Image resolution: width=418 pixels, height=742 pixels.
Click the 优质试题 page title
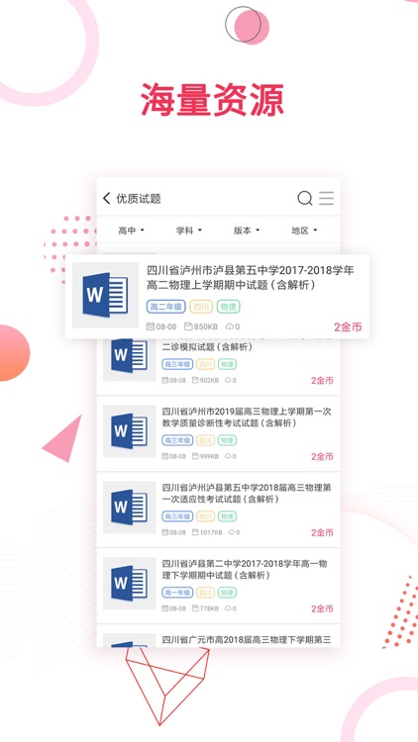point(139,198)
